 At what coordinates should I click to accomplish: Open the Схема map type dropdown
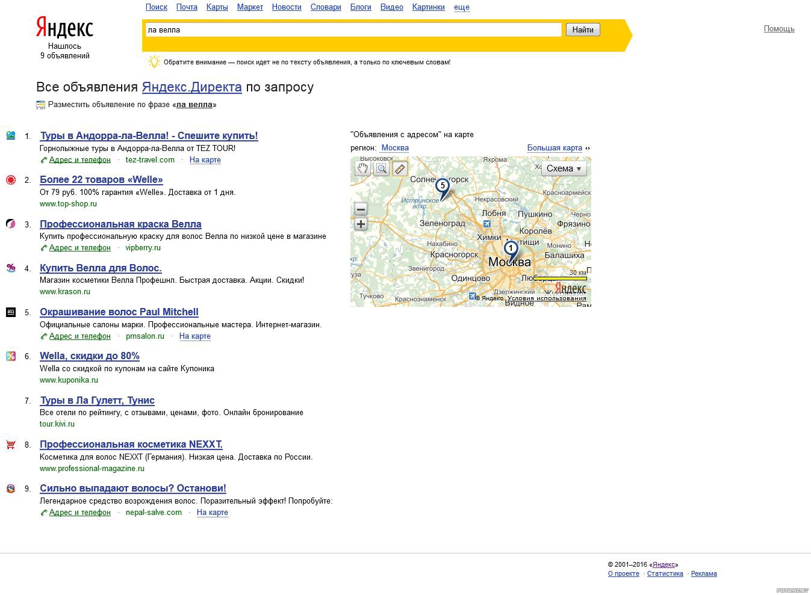point(564,168)
